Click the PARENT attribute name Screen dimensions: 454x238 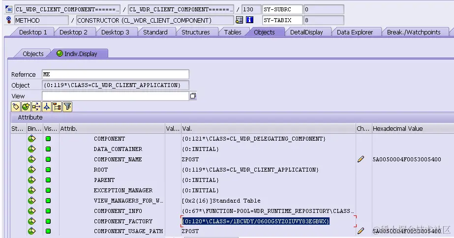(104, 180)
